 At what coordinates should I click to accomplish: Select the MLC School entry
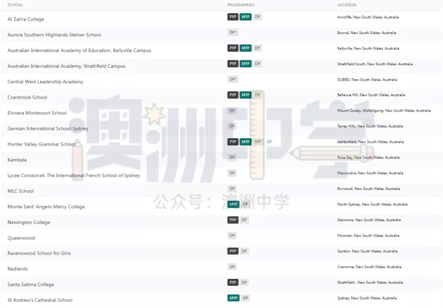click(21, 191)
